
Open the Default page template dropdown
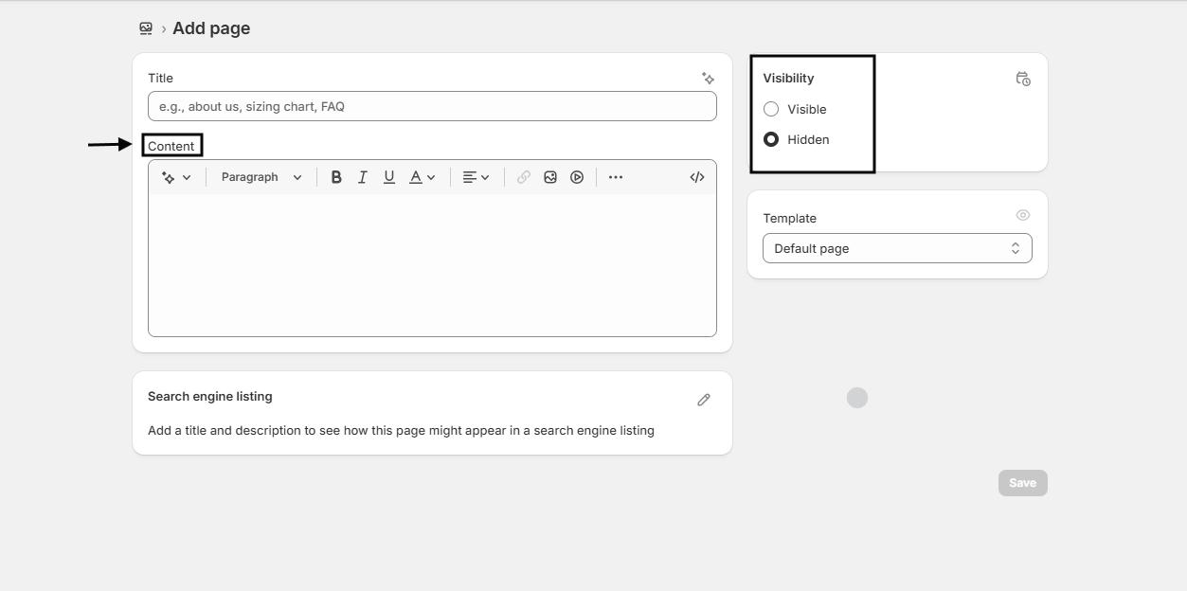896,248
